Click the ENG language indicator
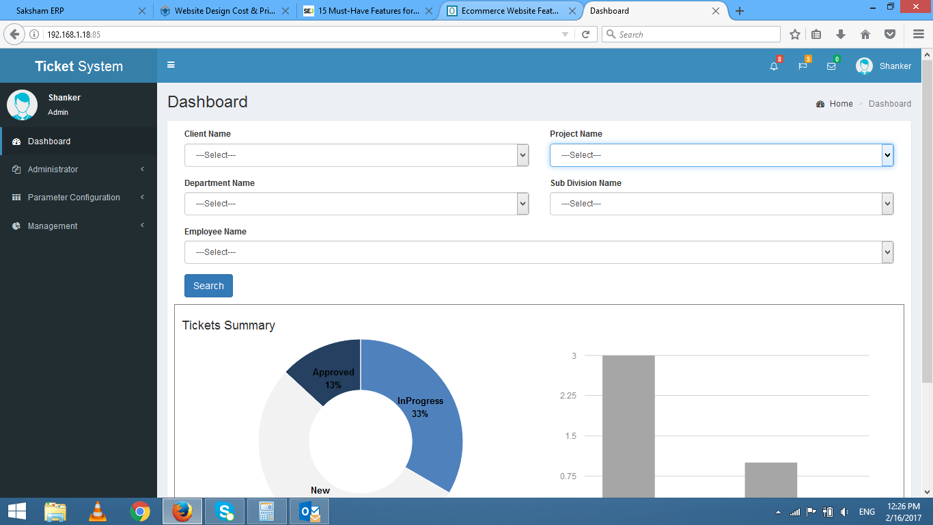 coord(867,512)
